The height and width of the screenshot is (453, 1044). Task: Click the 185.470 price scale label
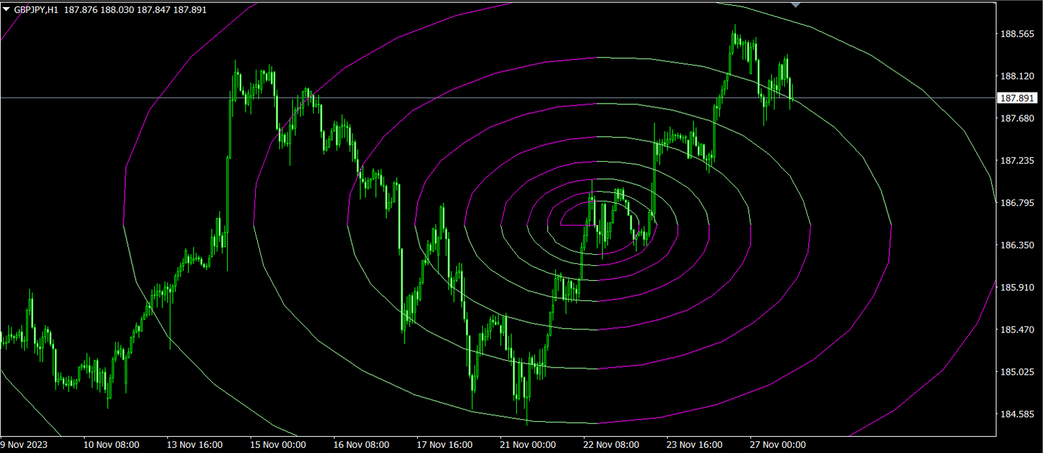click(x=1017, y=330)
